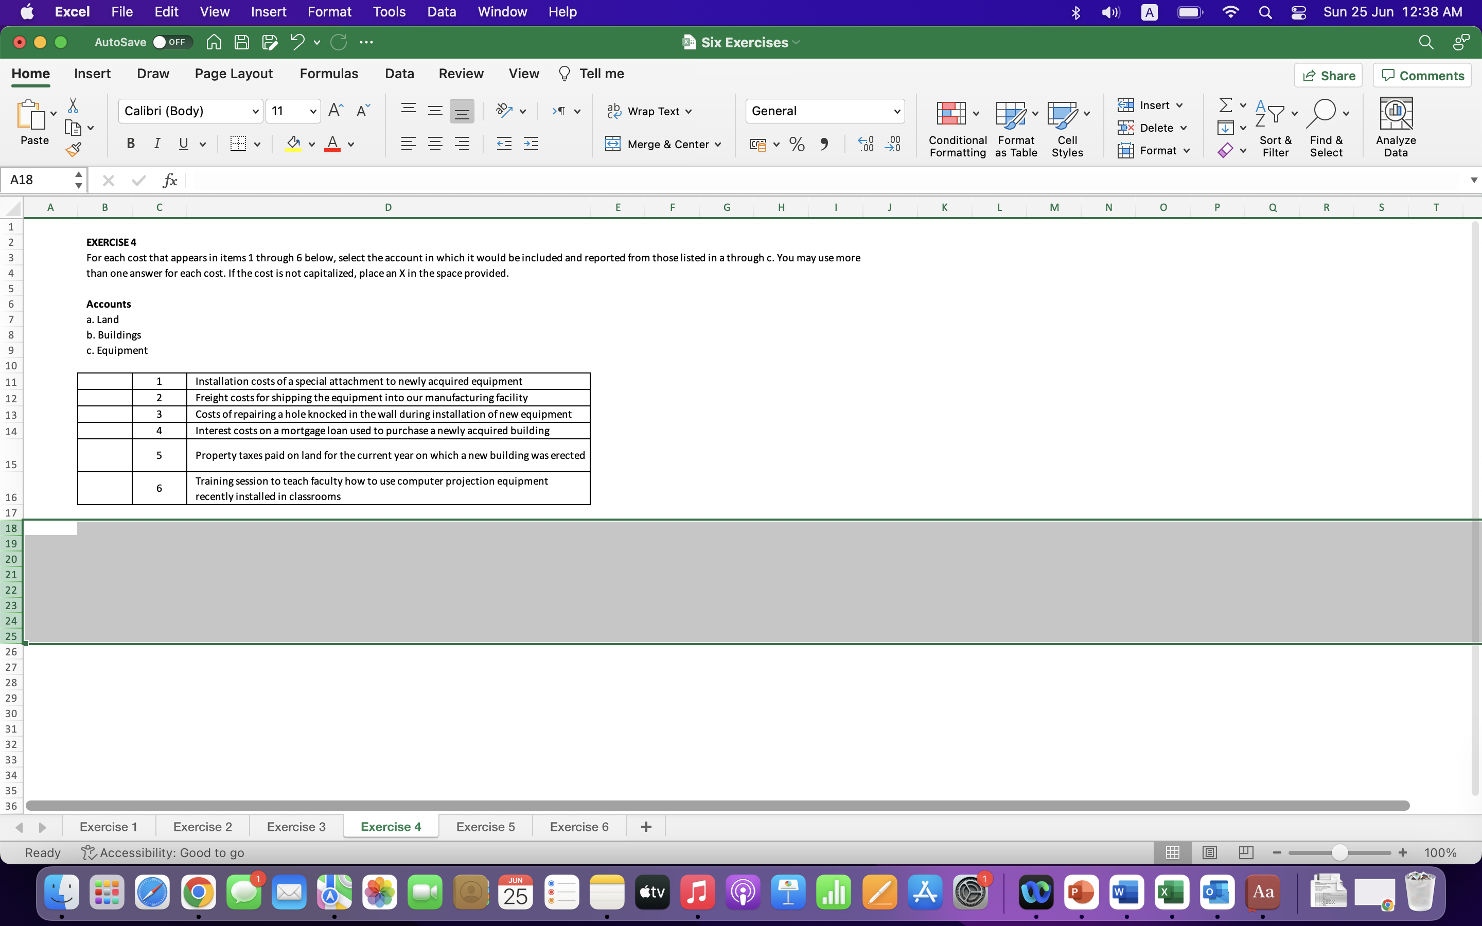Apply Percent number style

coord(796,144)
